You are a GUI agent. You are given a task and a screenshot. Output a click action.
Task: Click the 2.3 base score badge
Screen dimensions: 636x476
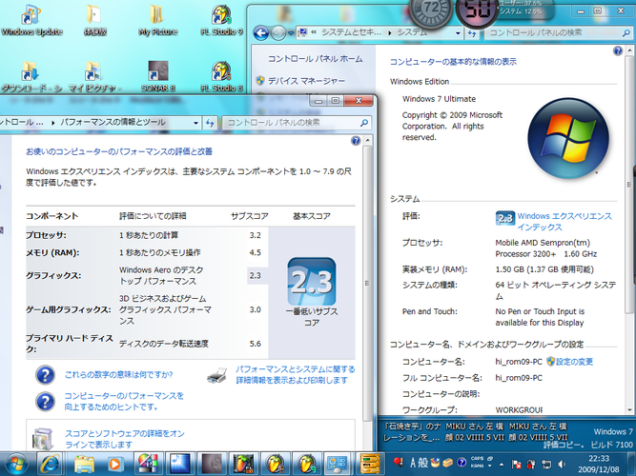[312, 282]
